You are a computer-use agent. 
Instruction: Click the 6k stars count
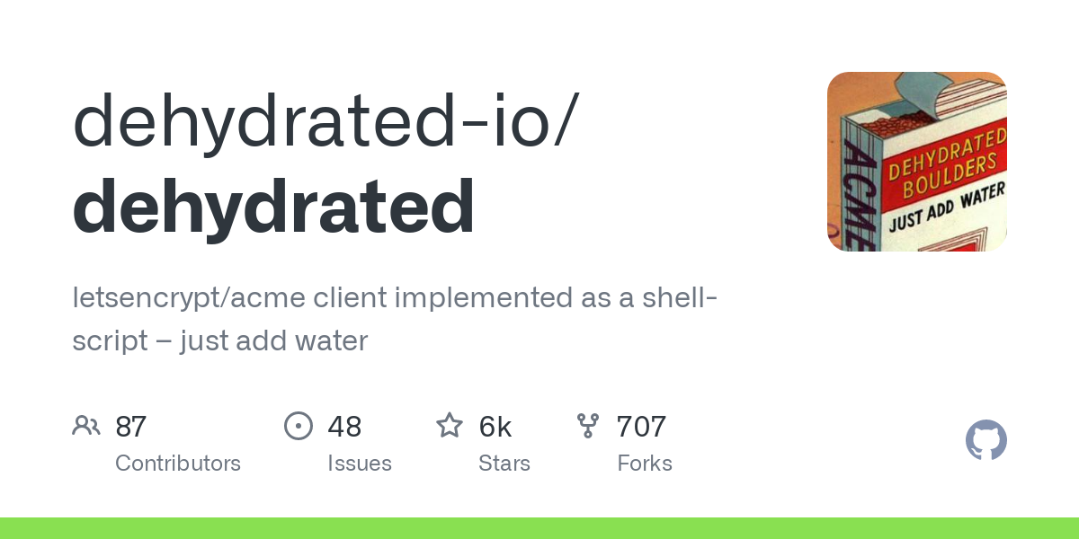pos(495,427)
